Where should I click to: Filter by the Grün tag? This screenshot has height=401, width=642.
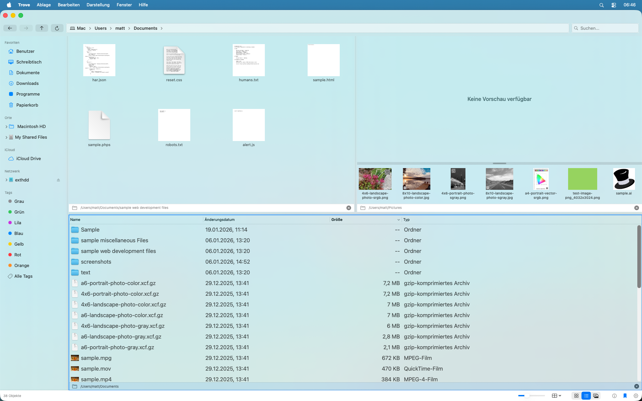(19, 212)
